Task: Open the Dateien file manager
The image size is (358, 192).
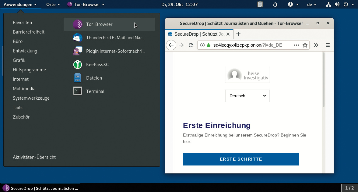Action: tap(109, 78)
